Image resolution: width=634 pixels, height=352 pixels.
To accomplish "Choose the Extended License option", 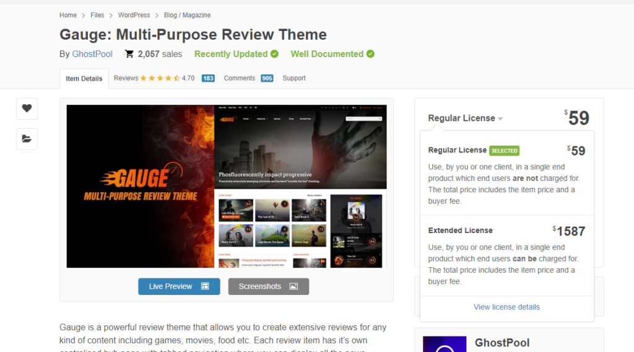I will click(460, 231).
